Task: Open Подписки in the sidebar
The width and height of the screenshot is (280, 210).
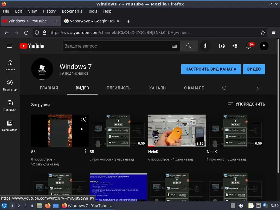Action: point(10,106)
